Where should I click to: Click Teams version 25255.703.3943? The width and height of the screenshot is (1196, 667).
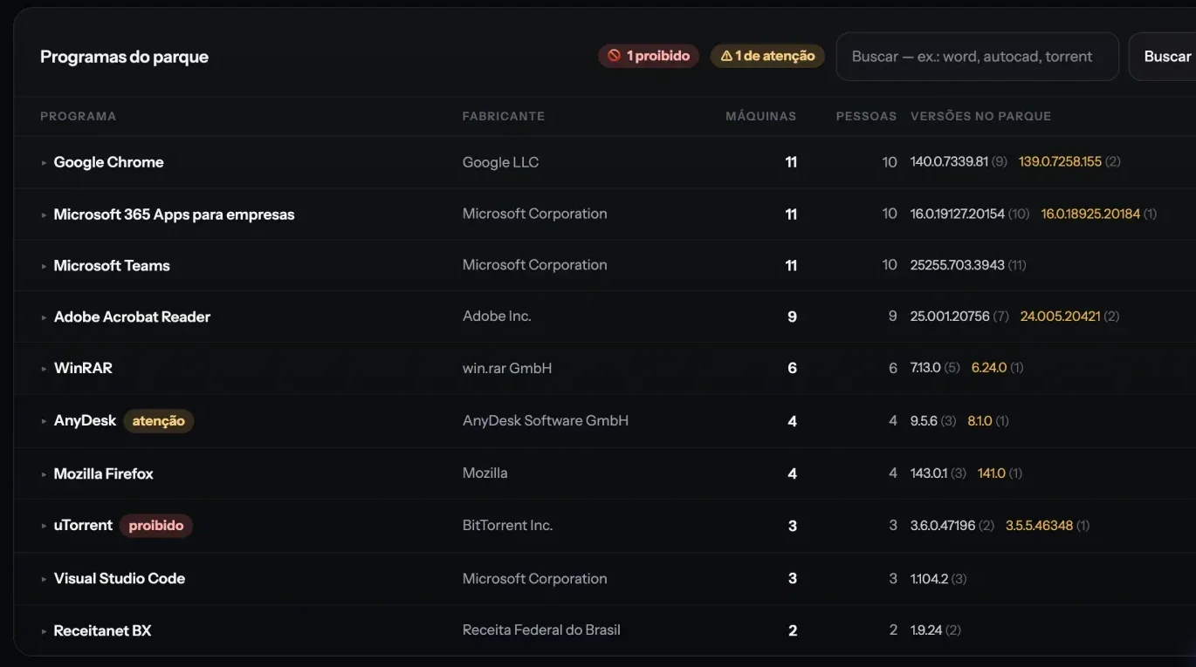pyautogui.click(x=958, y=265)
